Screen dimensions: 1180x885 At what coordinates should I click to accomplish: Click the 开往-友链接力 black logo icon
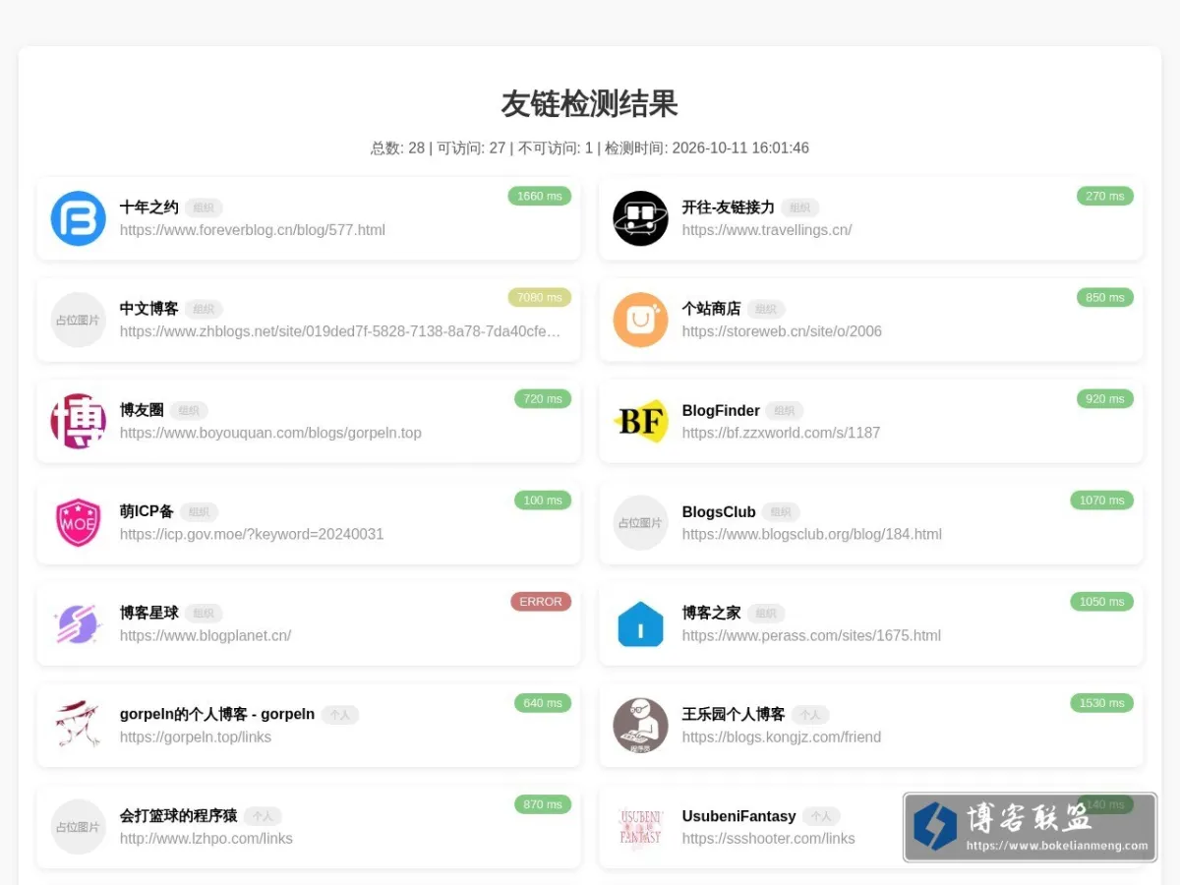(x=640, y=218)
